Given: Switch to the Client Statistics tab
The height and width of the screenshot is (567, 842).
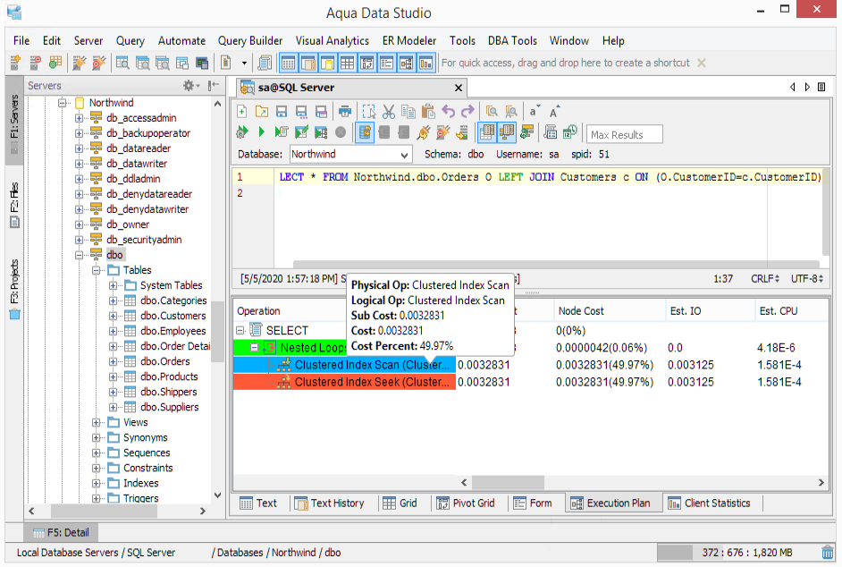Looking at the screenshot, I should point(709,503).
